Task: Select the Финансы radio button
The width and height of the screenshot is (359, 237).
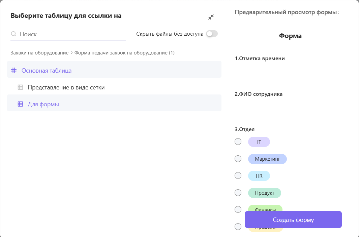Action: [238, 209]
